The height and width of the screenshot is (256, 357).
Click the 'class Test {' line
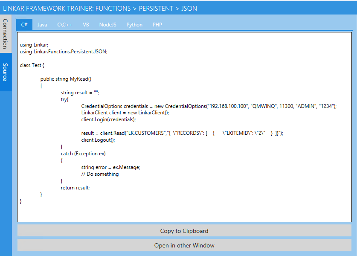[x=32, y=65]
